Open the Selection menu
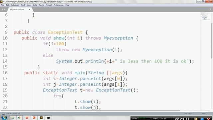The width and height of the screenshot is (213, 120). coord(15,5)
